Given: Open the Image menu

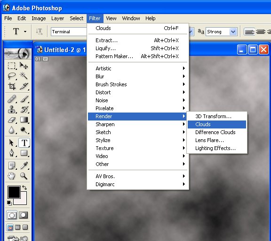Looking at the screenshot, I should [x=39, y=18].
